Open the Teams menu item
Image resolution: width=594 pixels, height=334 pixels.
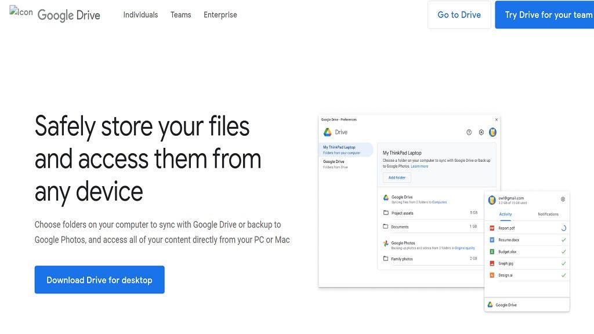coord(181,14)
